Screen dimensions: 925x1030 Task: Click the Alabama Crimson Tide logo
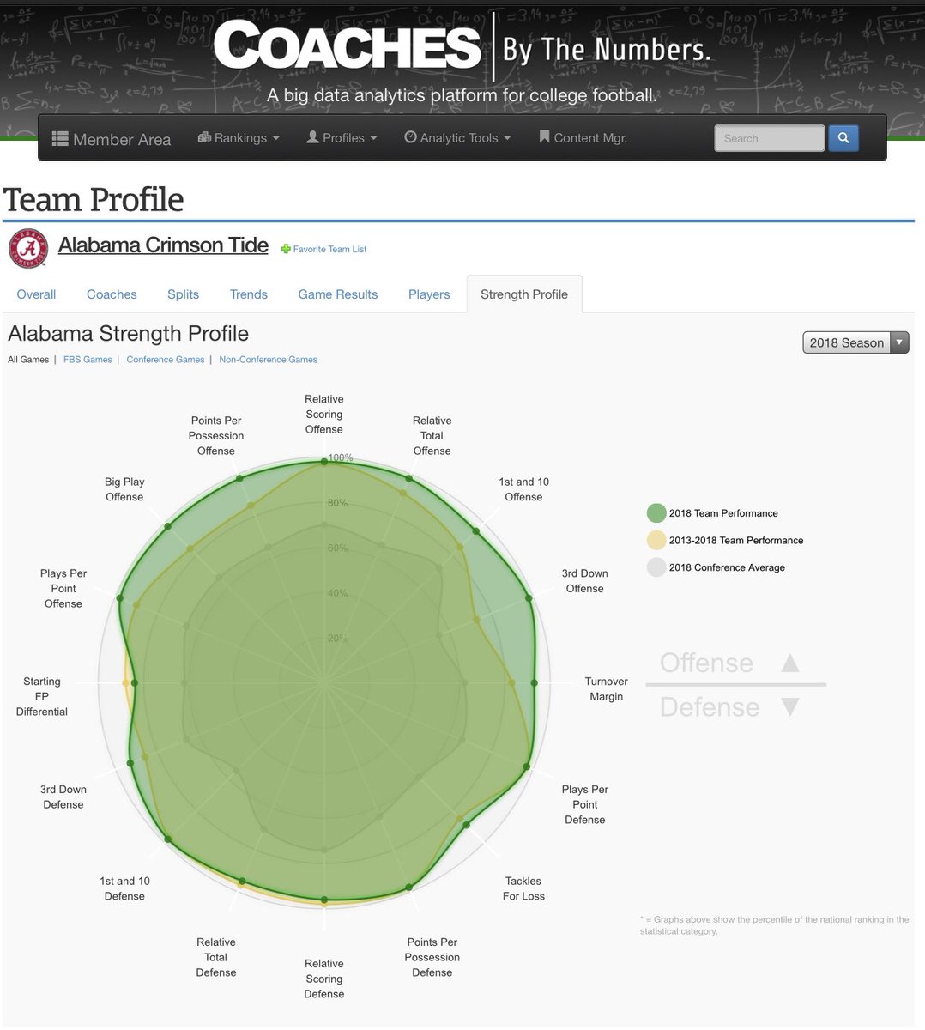[28, 249]
